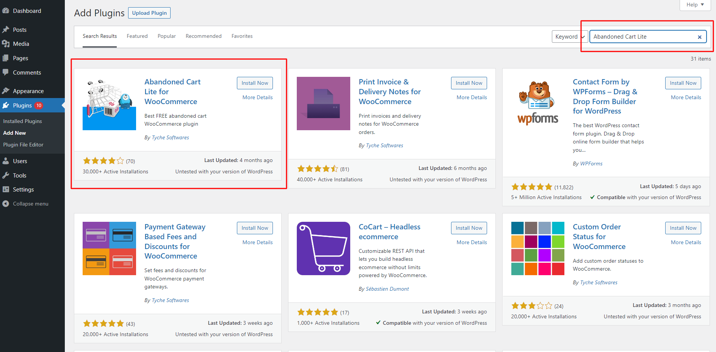
Task: View More Details for Abandoned Cart Lite
Action: pos(257,97)
